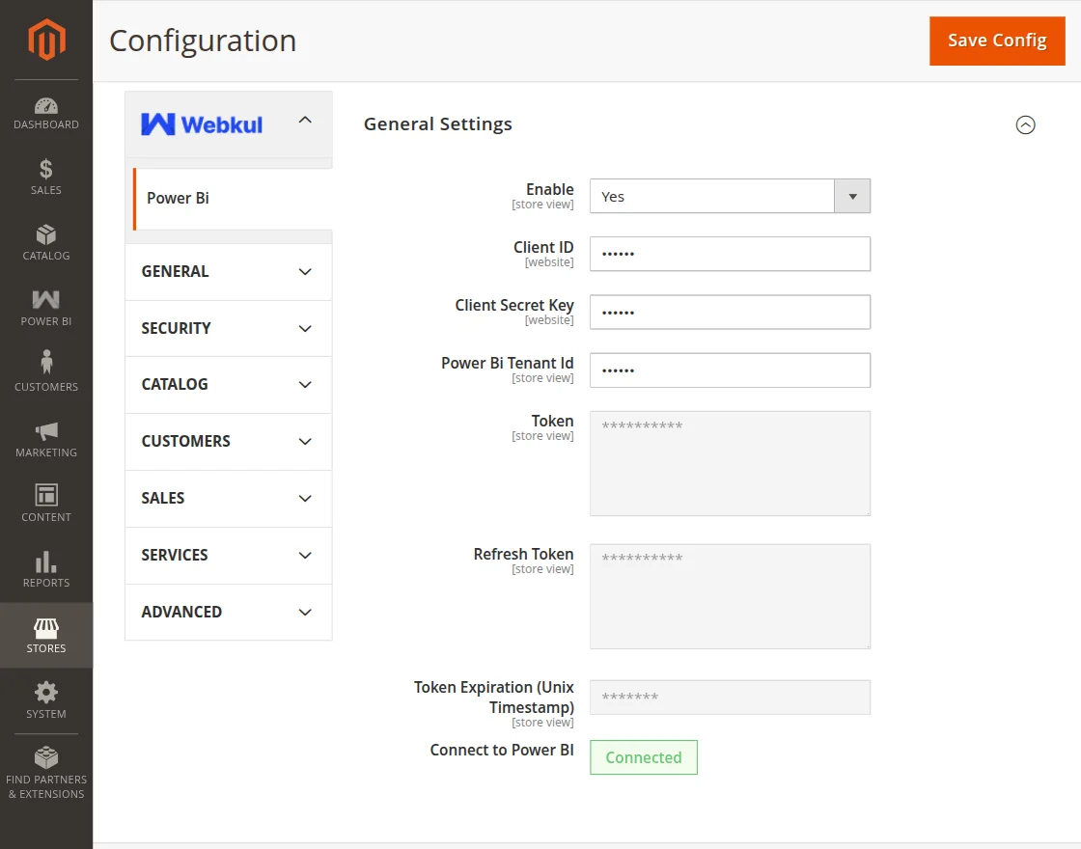Click the Token Expiration (Unix Timestamp) label
1081x849 pixels.
click(493, 698)
